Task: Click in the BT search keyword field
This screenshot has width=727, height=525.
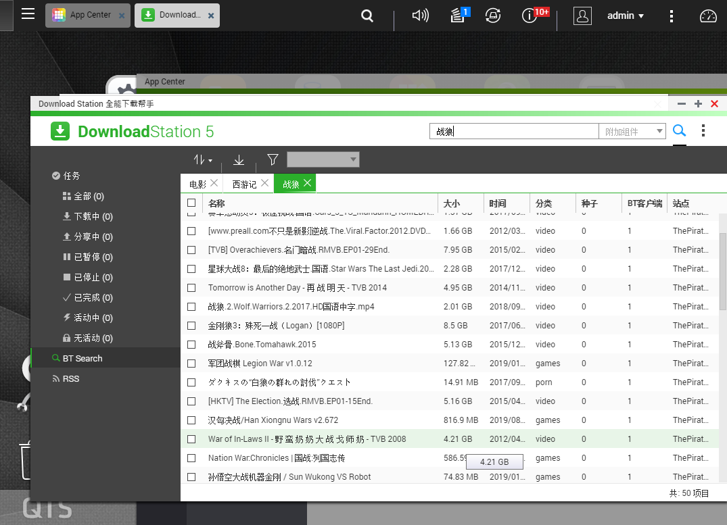Action: [x=514, y=132]
